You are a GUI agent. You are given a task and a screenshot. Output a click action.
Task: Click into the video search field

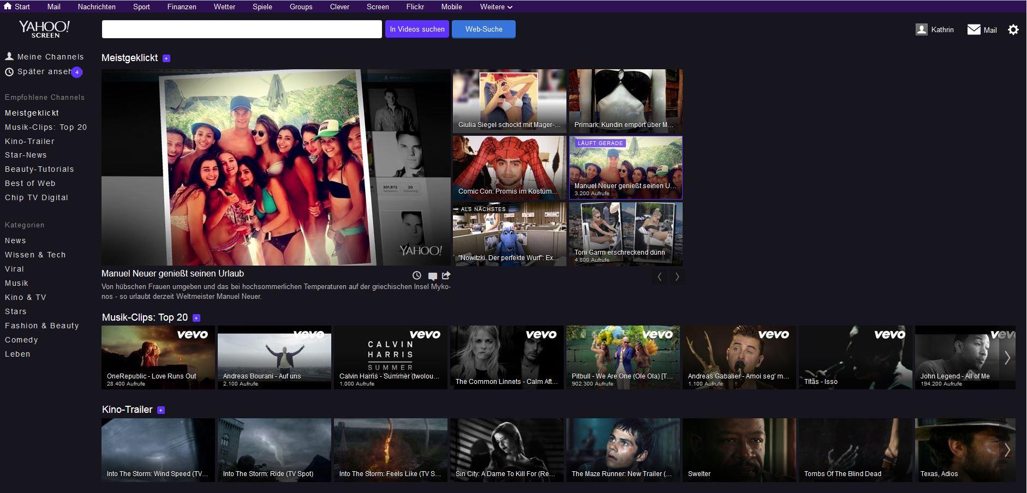242,29
